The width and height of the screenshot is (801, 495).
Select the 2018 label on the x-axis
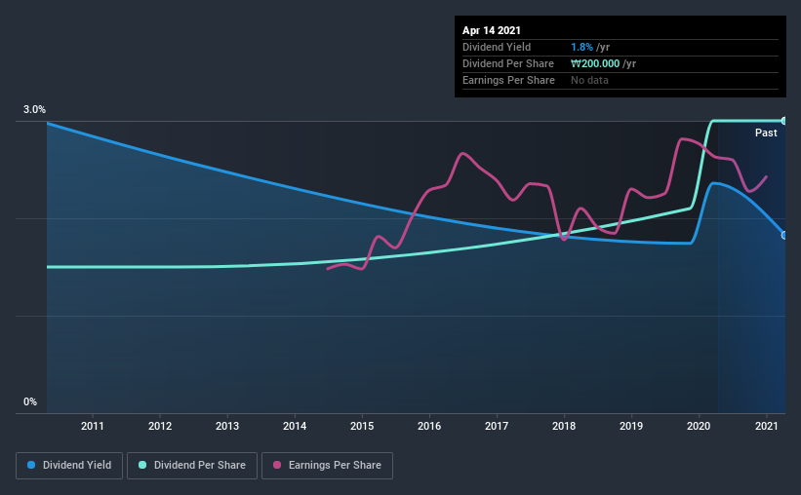point(564,426)
